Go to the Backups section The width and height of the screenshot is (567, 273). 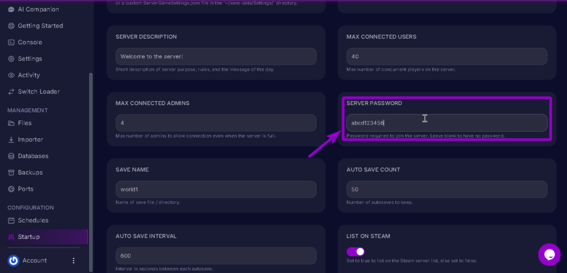click(30, 172)
